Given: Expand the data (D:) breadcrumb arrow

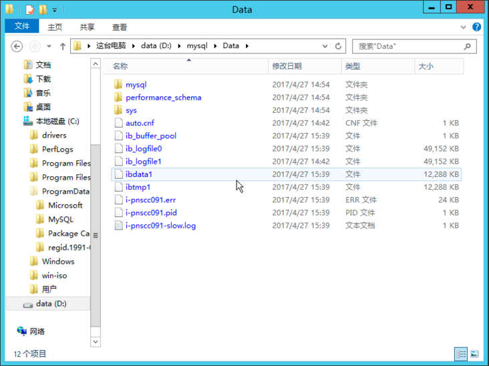Looking at the screenshot, I should [x=179, y=46].
